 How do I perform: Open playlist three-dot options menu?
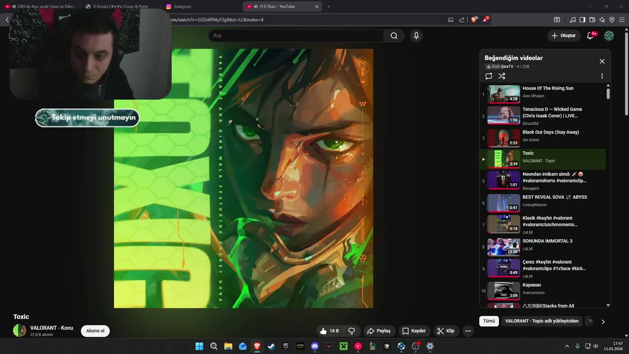click(602, 76)
